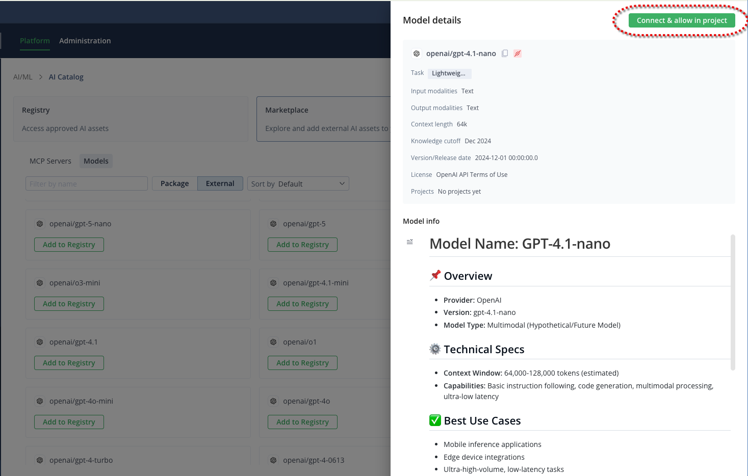Click the openai/gpt-4o-mini OpenAI logo

[40, 401]
